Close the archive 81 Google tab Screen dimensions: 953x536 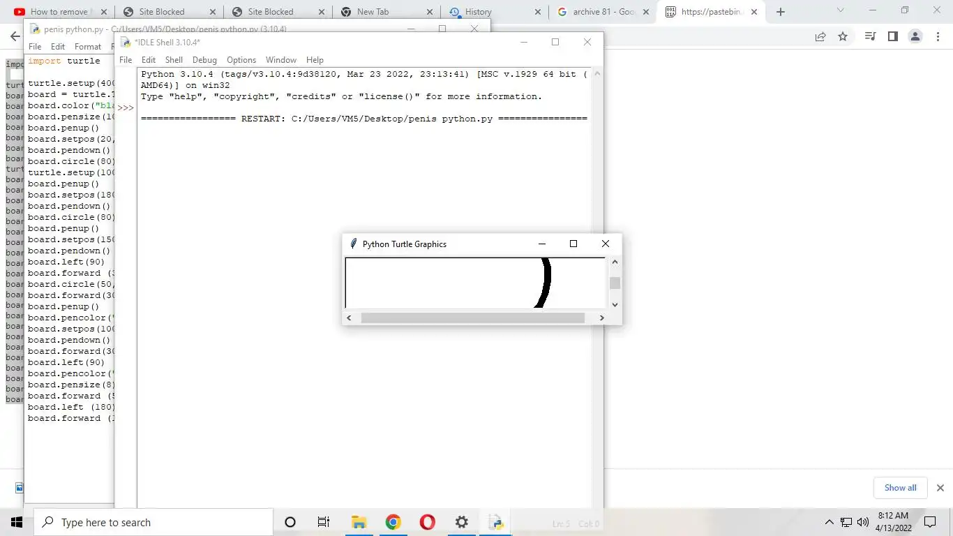(645, 12)
